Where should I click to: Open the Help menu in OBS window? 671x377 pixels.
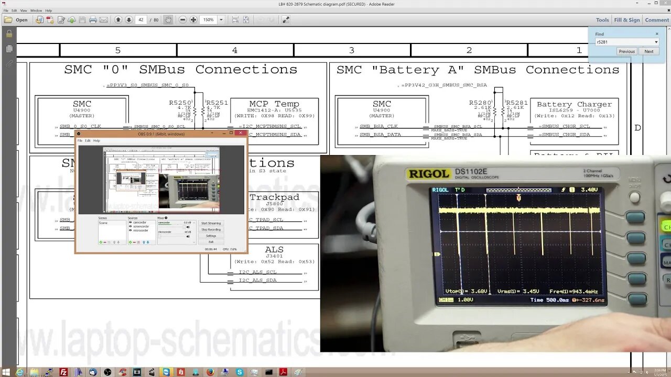pos(96,140)
